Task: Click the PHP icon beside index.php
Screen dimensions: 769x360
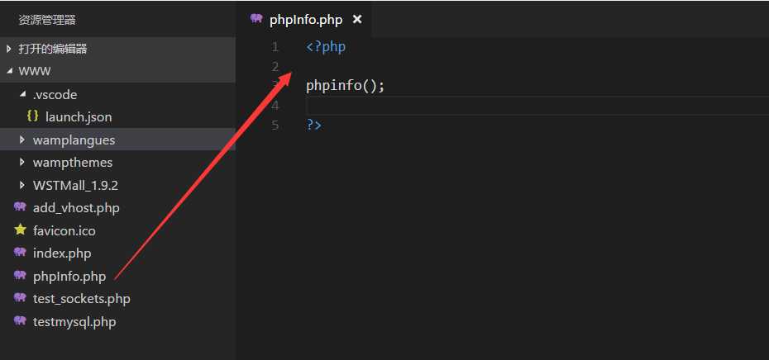Action: [20, 253]
